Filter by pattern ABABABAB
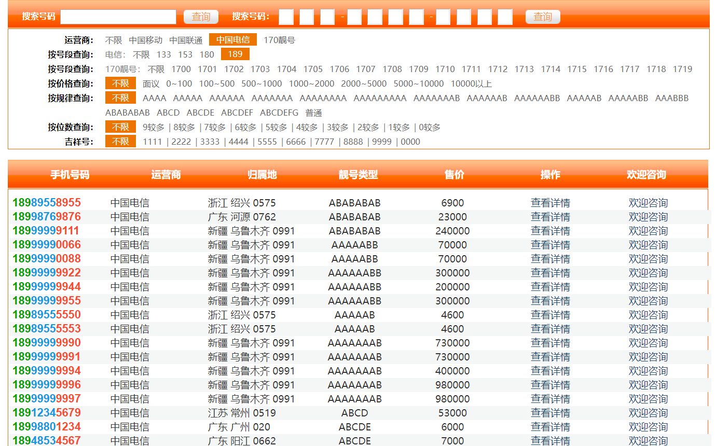 tap(128, 113)
